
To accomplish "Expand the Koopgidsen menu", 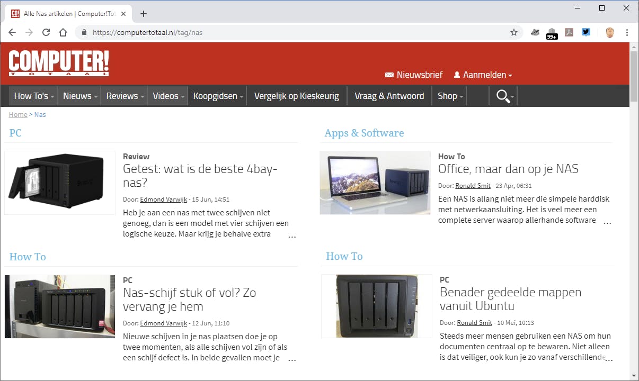I will click(x=218, y=96).
